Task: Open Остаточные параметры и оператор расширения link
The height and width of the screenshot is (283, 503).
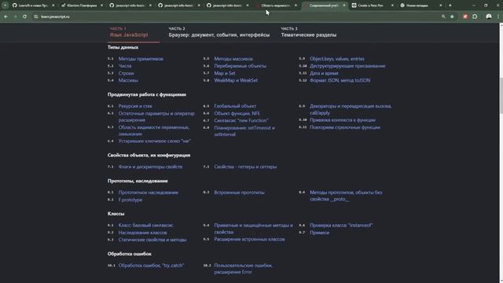Action: [x=156, y=116]
